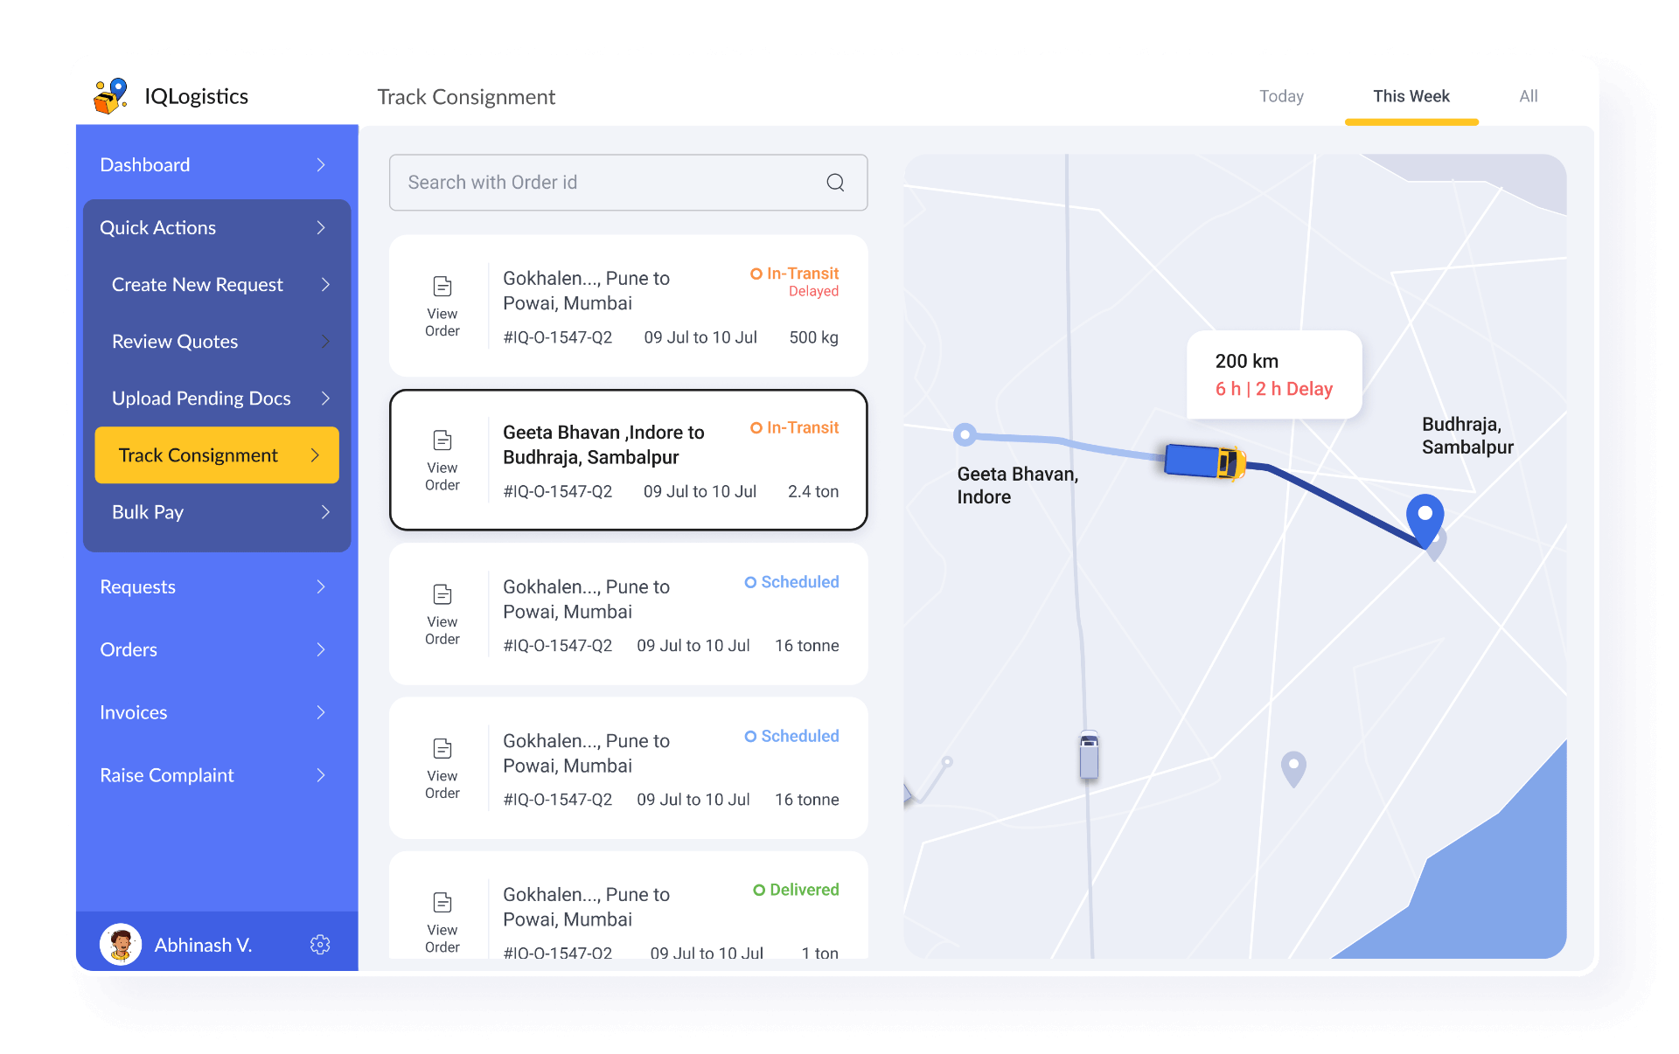The width and height of the screenshot is (1679, 1054).
Task: Switch to the All tab
Action: [1528, 96]
